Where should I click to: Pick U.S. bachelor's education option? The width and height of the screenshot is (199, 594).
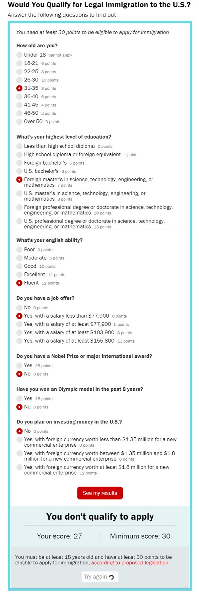tap(19, 171)
